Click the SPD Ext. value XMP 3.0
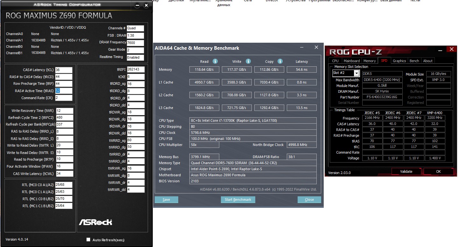This screenshot has height=247, width=459. pyautogui.click(x=439, y=80)
